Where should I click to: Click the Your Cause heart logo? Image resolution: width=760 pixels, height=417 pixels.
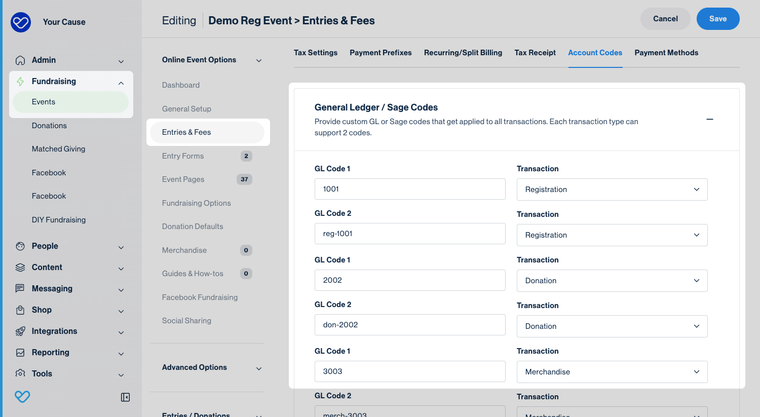coord(21,22)
